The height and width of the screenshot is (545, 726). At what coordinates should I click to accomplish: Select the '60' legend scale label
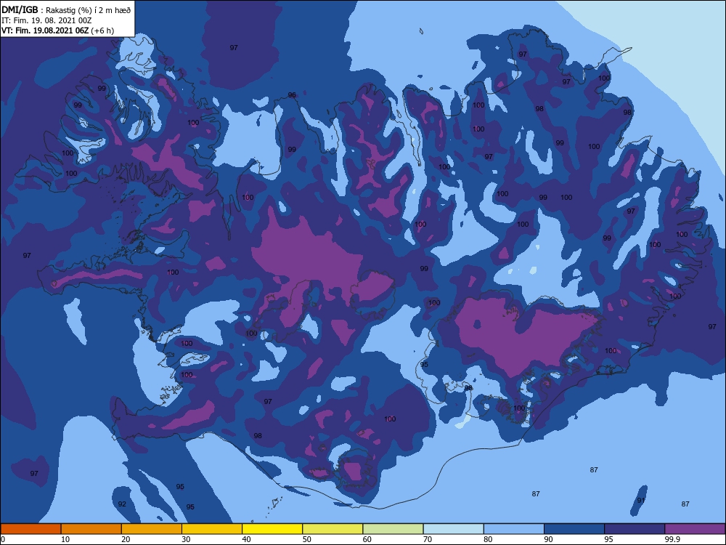[x=367, y=539]
